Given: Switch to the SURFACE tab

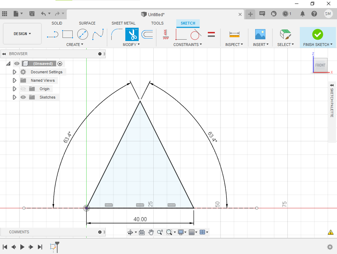Looking at the screenshot, I should click(87, 23).
